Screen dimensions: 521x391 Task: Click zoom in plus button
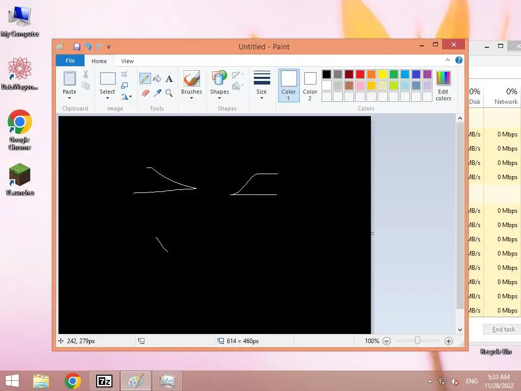[x=449, y=341]
